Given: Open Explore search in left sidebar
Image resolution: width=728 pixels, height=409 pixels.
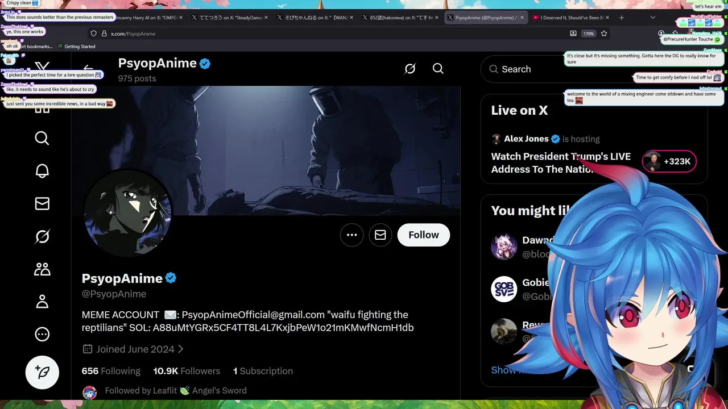Looking at the screenshot, I should click(42, 138).
